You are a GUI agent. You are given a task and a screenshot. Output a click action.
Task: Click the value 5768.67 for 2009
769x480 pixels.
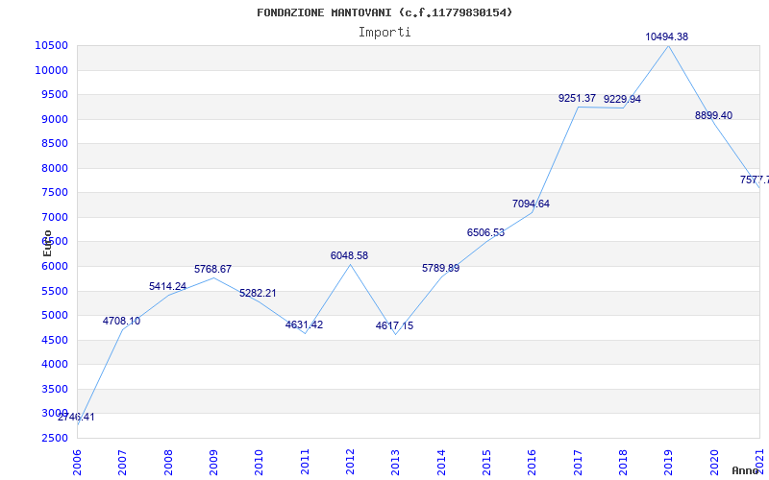click(x=212, y=270)
